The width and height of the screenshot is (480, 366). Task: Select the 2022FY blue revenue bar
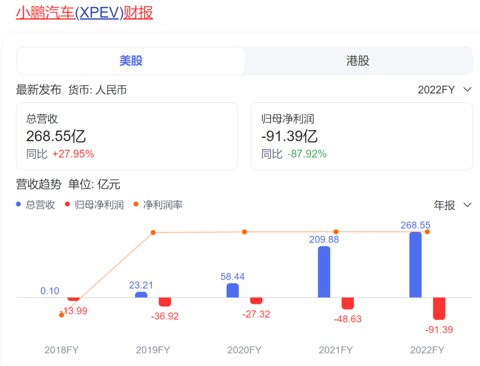pyautogui.click(x=415, y=265)
